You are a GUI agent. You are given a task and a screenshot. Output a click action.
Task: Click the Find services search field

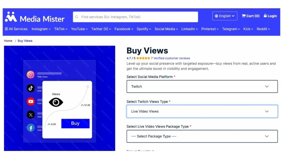[135, 17]
